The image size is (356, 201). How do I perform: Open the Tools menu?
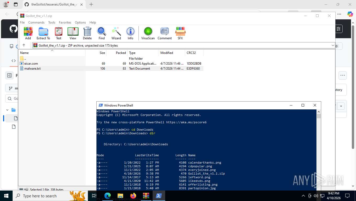coord(52,23)
